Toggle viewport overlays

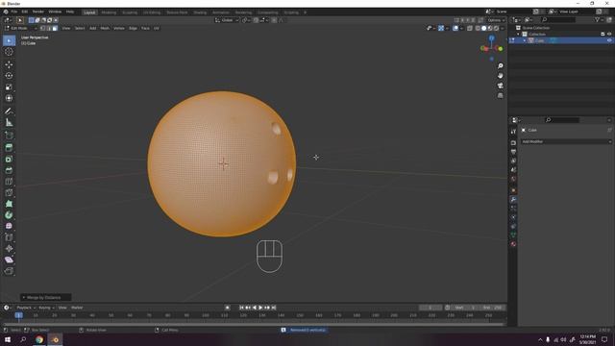point(455,28)
